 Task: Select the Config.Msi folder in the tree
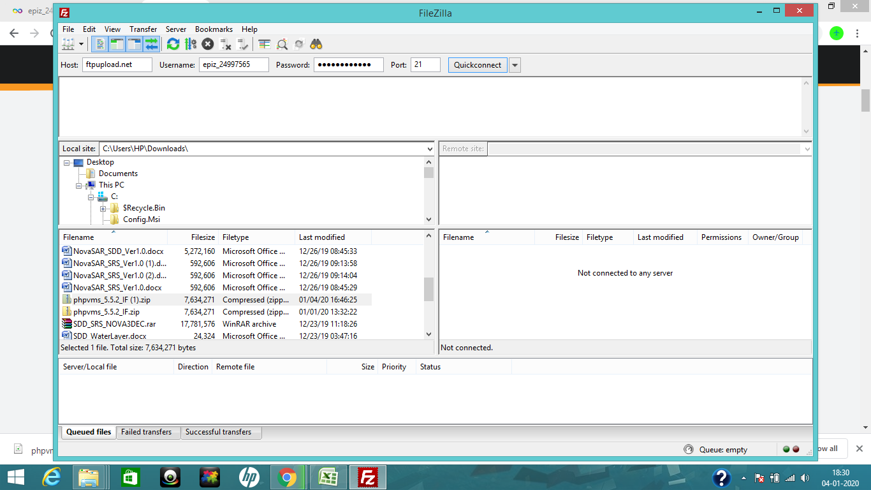pyautogui.click(x=142, y=219)
